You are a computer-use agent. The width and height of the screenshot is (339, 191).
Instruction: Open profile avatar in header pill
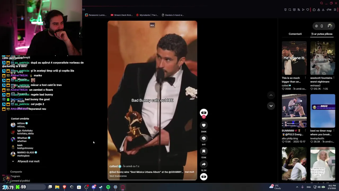(x=330, y=26)
